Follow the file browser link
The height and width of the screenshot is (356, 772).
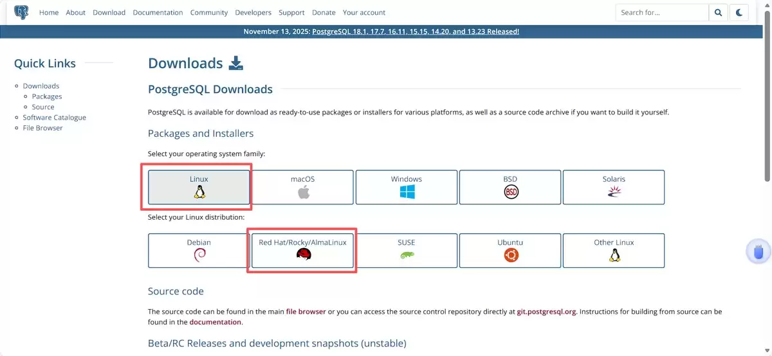coord(306,312)
